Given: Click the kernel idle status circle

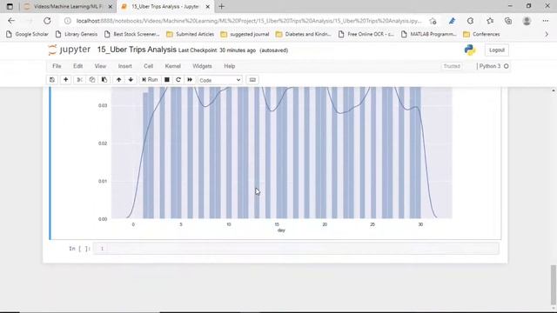Looking at the screenshot, I should (x=507, y=66).
